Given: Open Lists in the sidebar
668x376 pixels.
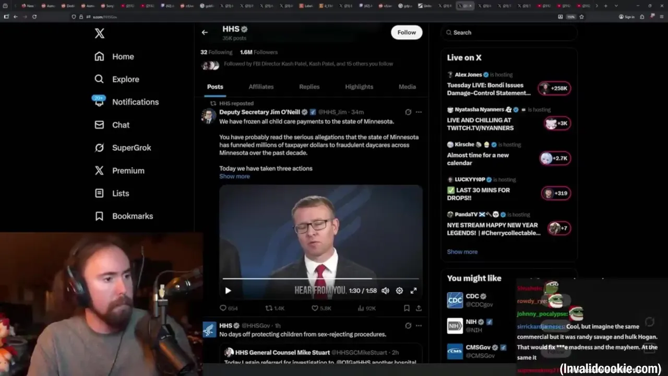Looking at the screenshot, I should pyautogui.click(x=112, y=193).
